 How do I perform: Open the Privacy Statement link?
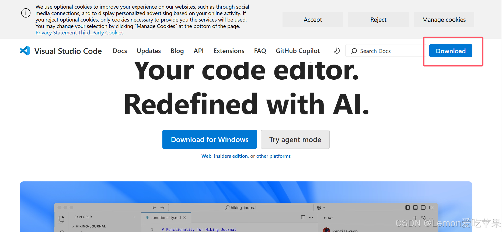pyautogui.click(x=56, y=33)
